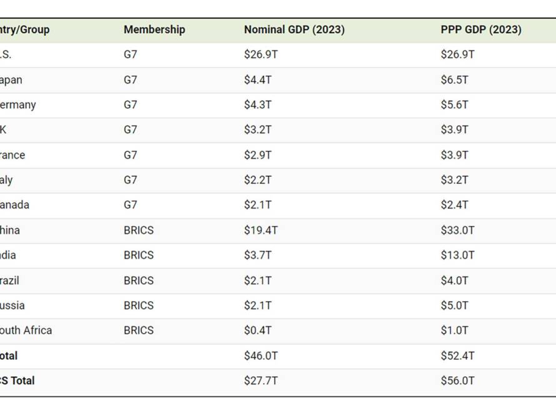
Task: Click Canada's $2.4T PPP GDP value
Action: click(454, 204)
